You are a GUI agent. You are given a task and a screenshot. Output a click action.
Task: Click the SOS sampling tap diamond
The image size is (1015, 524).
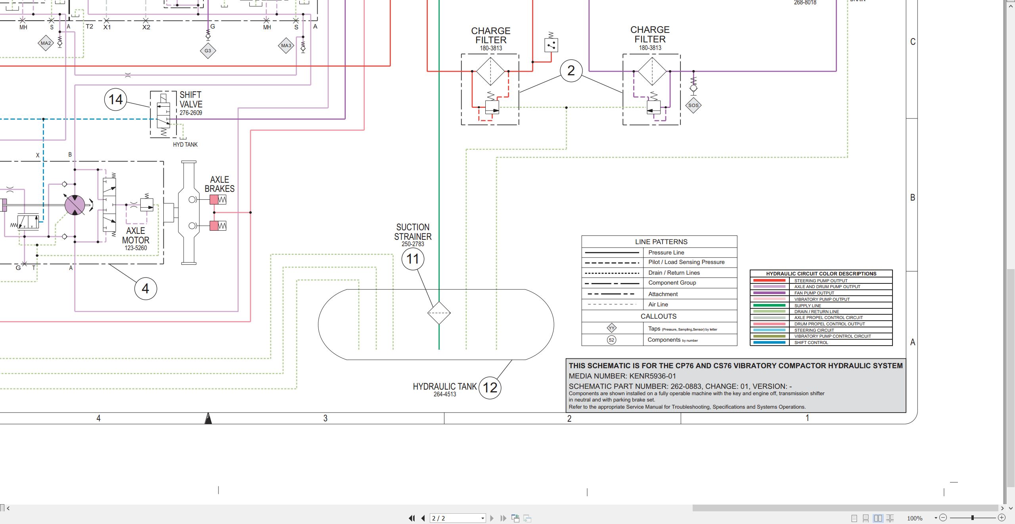693,105
